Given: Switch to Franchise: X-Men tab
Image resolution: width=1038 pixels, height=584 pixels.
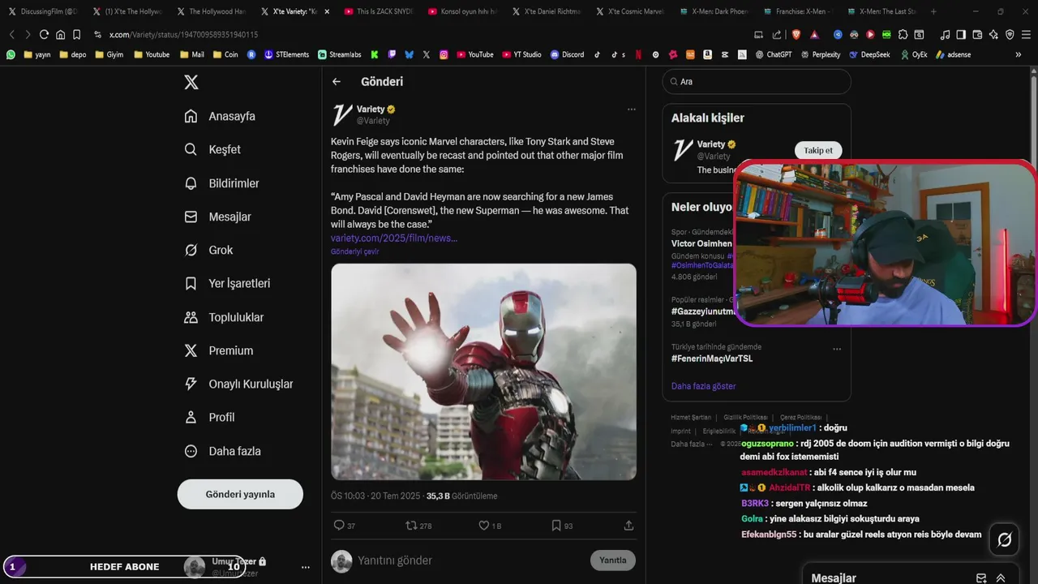Looking at the screenshot, I should click(798, 11).
